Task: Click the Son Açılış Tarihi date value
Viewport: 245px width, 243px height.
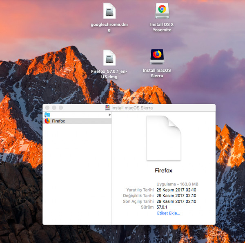Action: [176, 201]
